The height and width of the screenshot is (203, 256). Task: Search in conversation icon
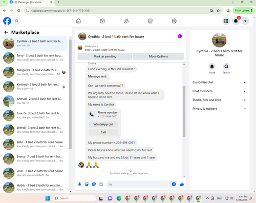click(x=226, y=67)
